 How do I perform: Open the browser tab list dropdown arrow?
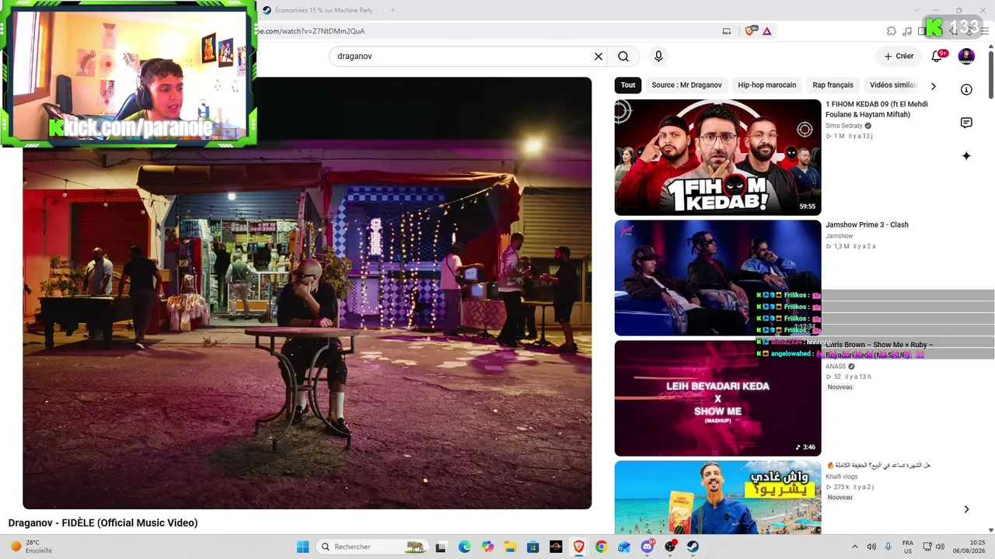(x=916, y=10)
